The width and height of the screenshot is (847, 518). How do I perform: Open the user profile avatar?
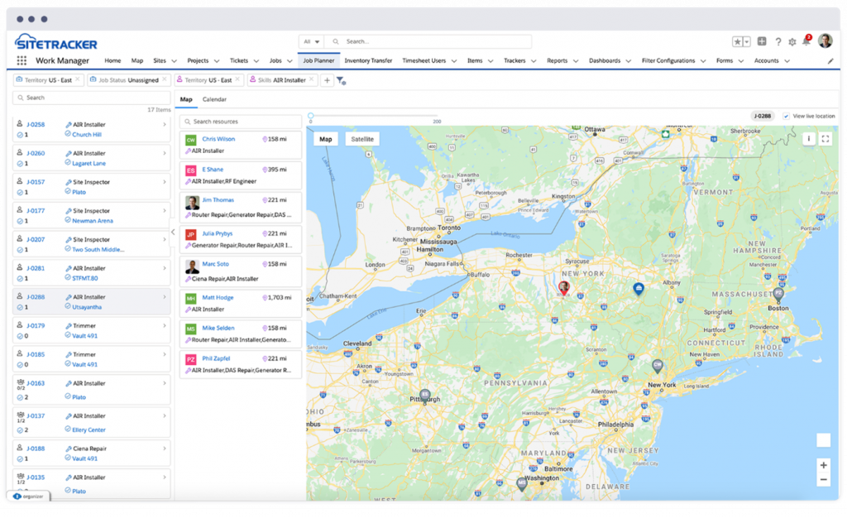(x=825, y=41)
